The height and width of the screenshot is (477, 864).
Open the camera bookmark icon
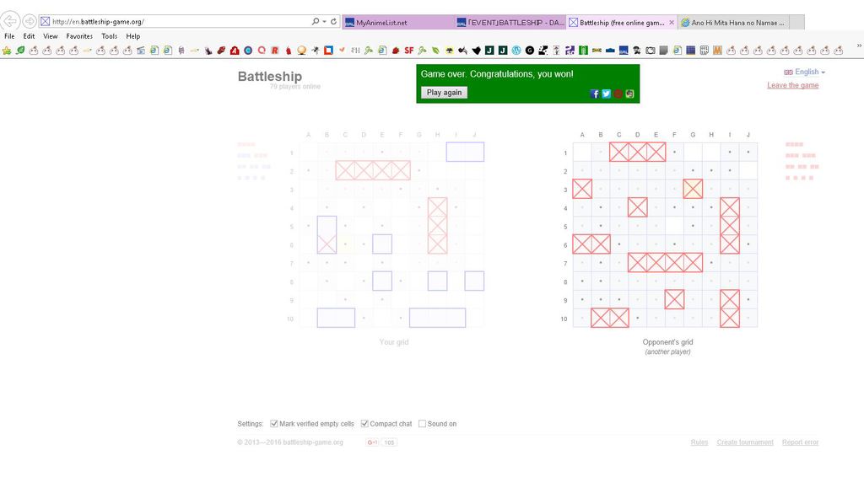click(651, 51)
